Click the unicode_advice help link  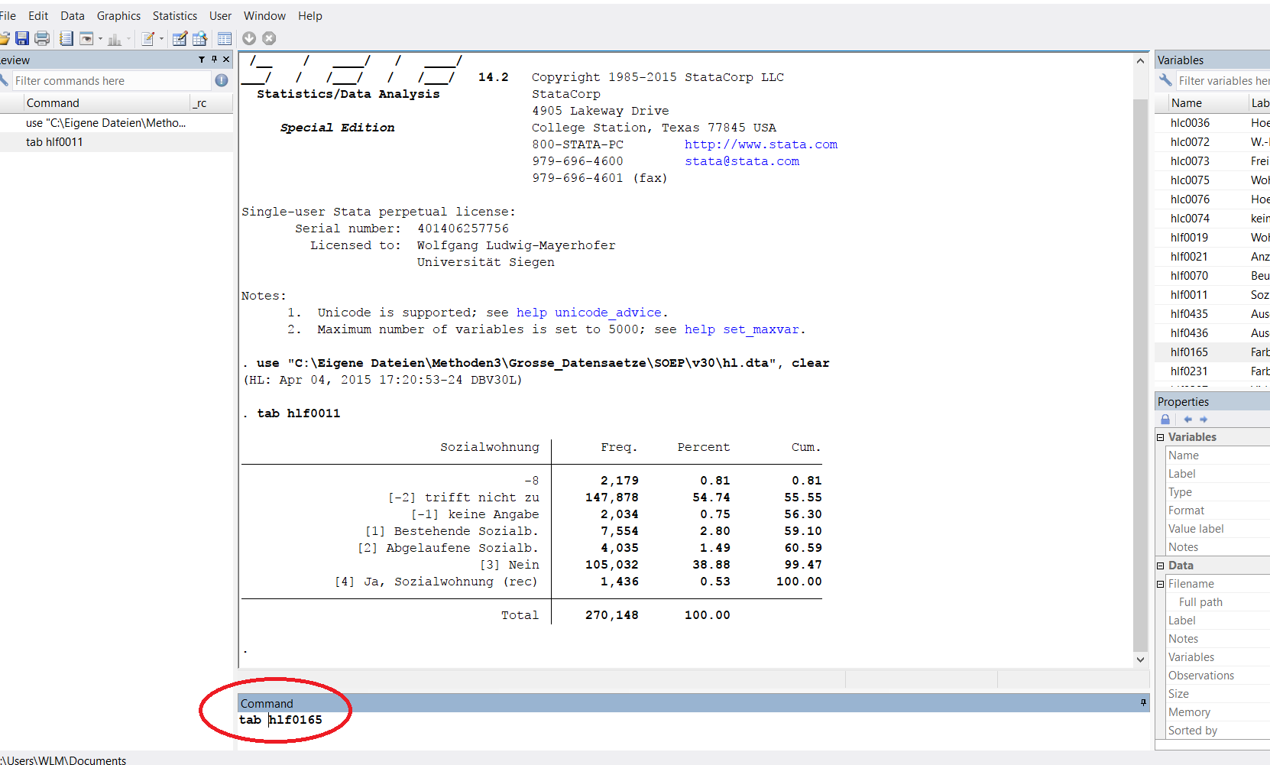607,312
